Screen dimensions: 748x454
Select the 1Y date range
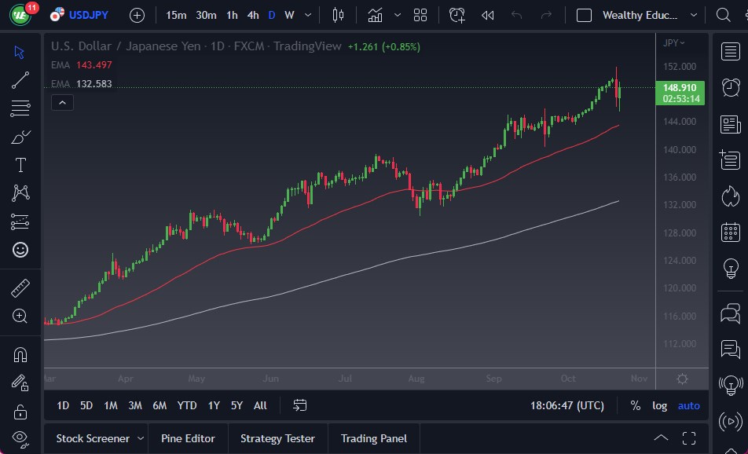point(213,405)
